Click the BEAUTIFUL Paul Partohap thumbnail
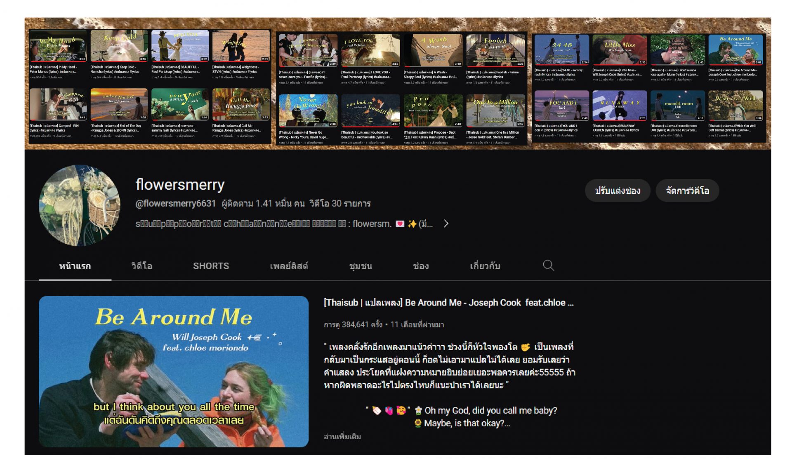Image resolution: width=792 pixels, height=475 pixels. point(180,46)
